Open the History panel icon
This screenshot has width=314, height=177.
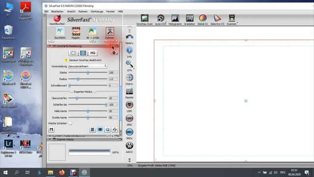click(x=130, y=39)
